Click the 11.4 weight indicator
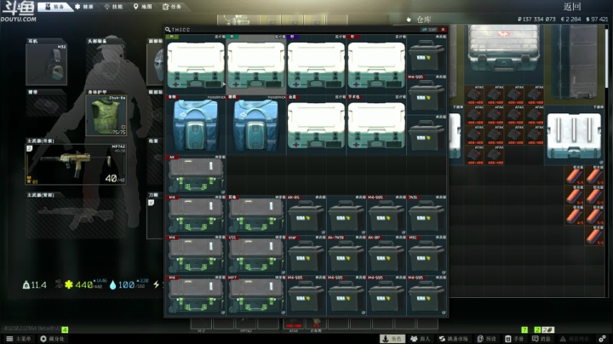 pyautogui.click(x=35, y=285)
